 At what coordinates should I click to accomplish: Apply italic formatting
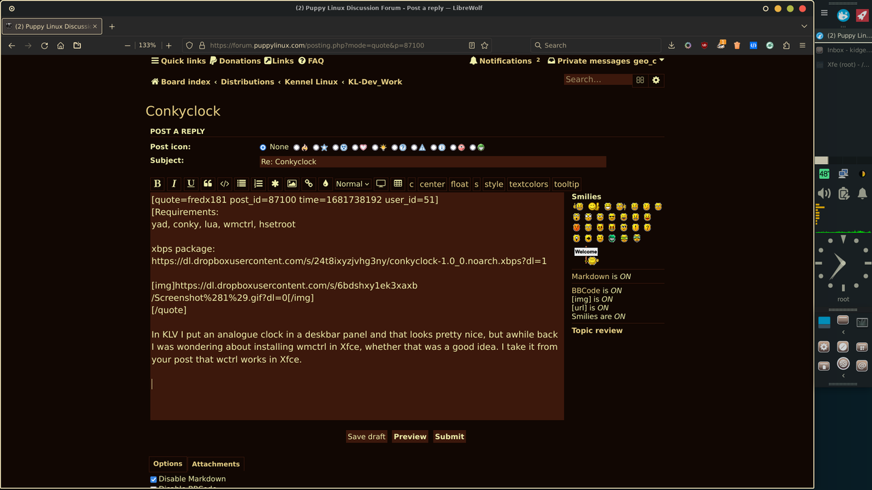click(174, 184)
